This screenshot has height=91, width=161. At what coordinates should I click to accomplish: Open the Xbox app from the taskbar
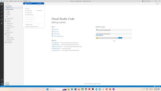point(82,89)
